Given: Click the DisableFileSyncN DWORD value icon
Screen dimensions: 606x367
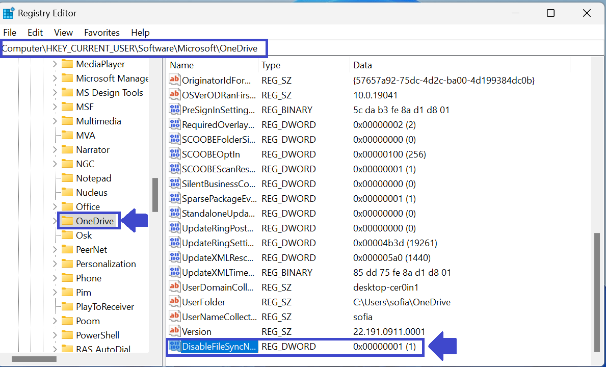Looking at the screenshot, I should [175, 346].
